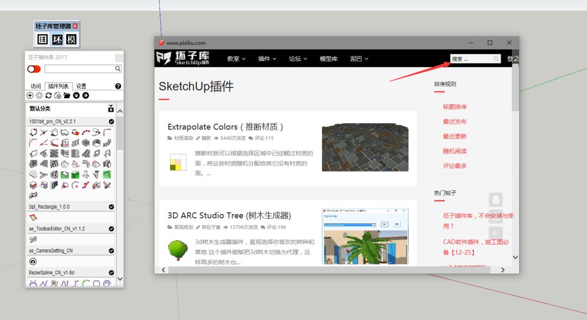The image size is (587, 320).
Task: Toggle the BezierSpline_CN_v1.6d enable checkmark
Action: tap(111, 273)
